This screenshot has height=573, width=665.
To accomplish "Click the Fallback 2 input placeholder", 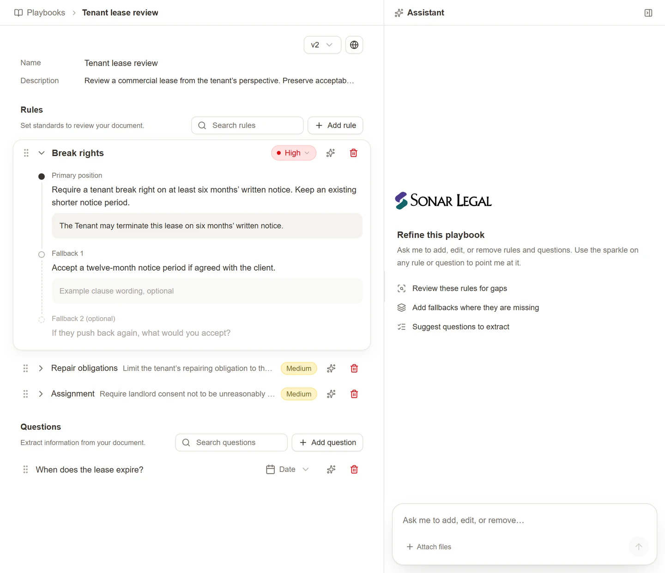I will click(141, 333).
